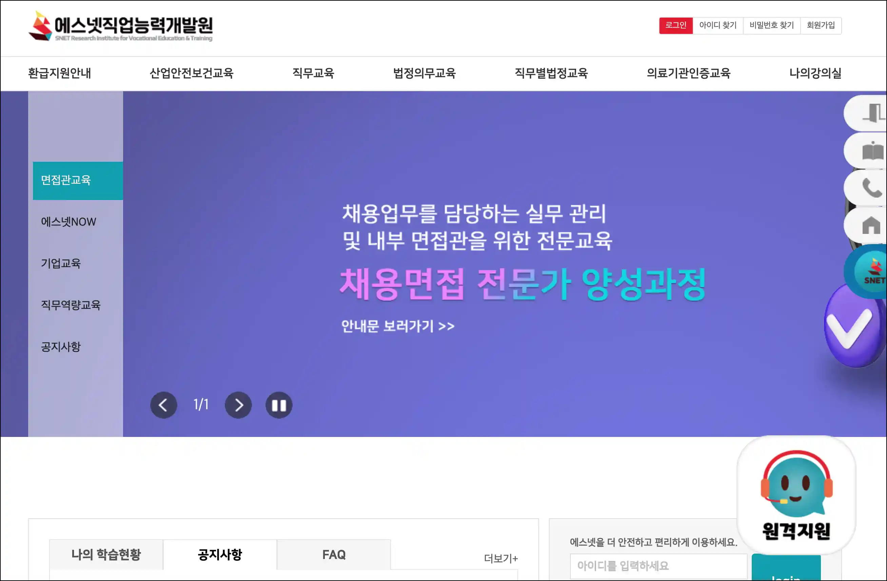The width and height of the screenshot is (887, 581).
Task: Click the 채용면접 전문가 양성과정 banner title
Action: pyautogui.click(x=523, y=284)
